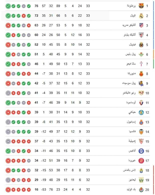This screenshot has width=155, height=195.
Task: Click Atletico Madrid's circled latest loss icon
Action: point(8,25)
